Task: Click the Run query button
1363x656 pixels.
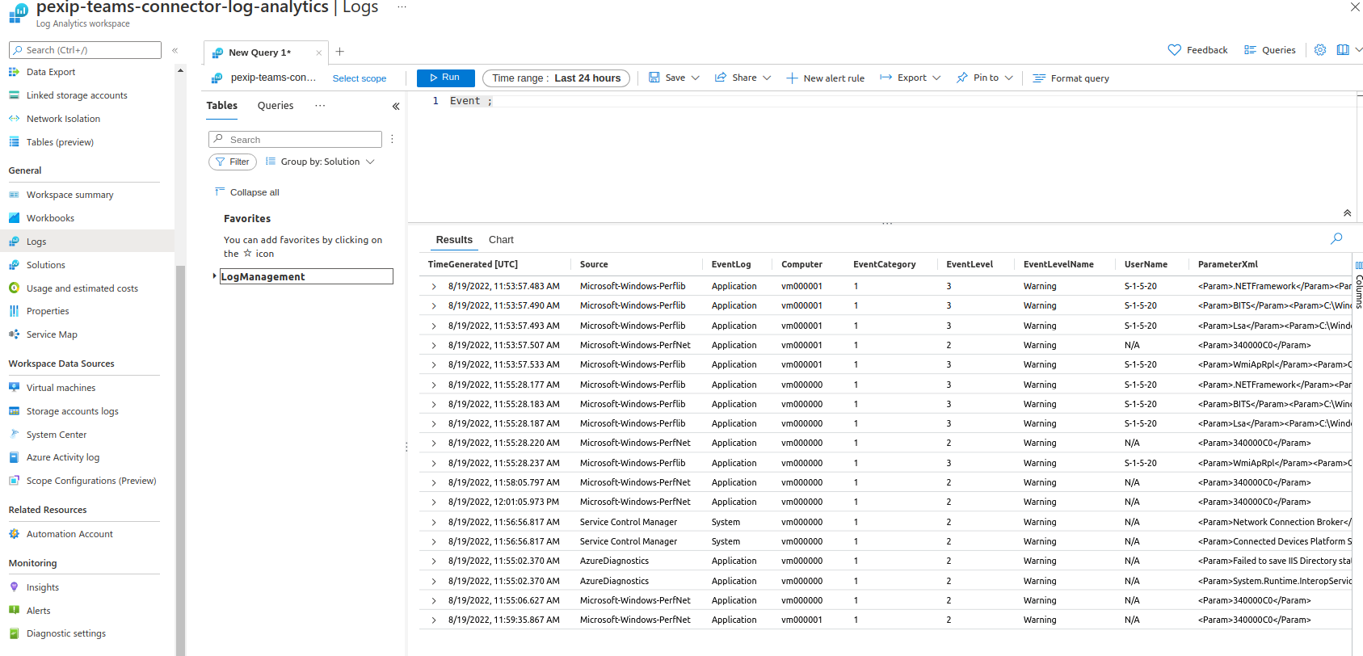Action: [x=445, y=78]
